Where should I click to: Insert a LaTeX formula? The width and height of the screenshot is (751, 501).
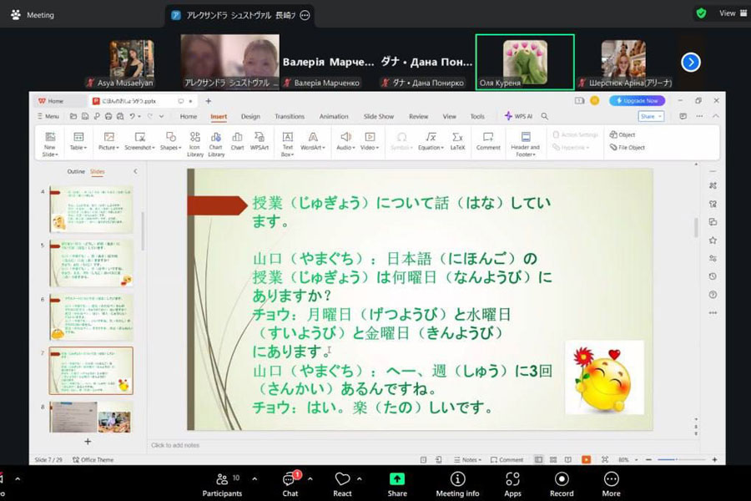457,140
